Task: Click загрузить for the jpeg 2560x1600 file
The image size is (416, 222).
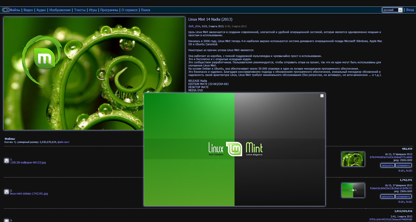Action: click(x=387, y=166)
